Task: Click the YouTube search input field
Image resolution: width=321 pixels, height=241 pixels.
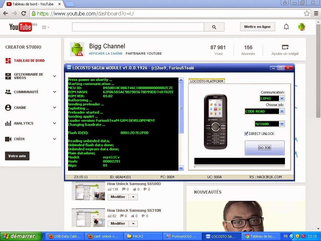Action: 138,27
